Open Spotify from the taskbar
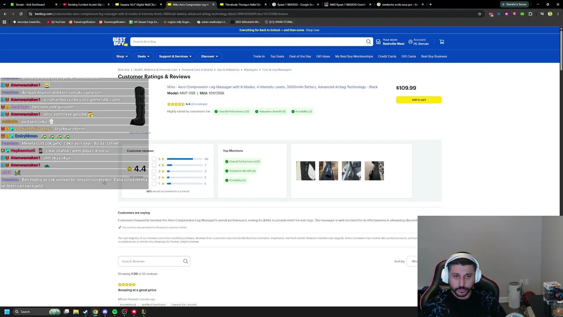 coord(114,312)
